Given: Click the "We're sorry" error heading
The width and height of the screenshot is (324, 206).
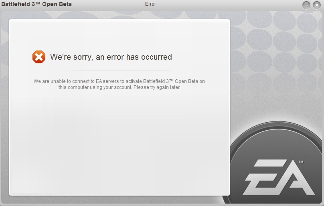Looking at the screenshot, I should click(x=111, y=57).
